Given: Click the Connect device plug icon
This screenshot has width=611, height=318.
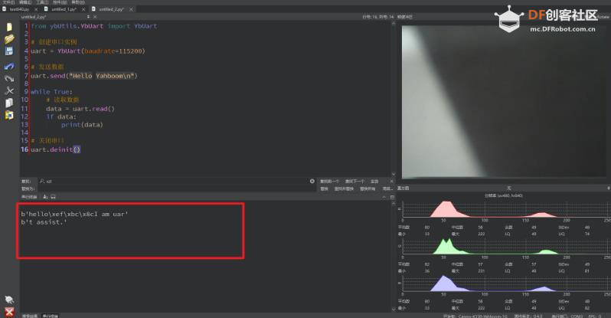Looking at the screenshot, I should coord(8,300).
